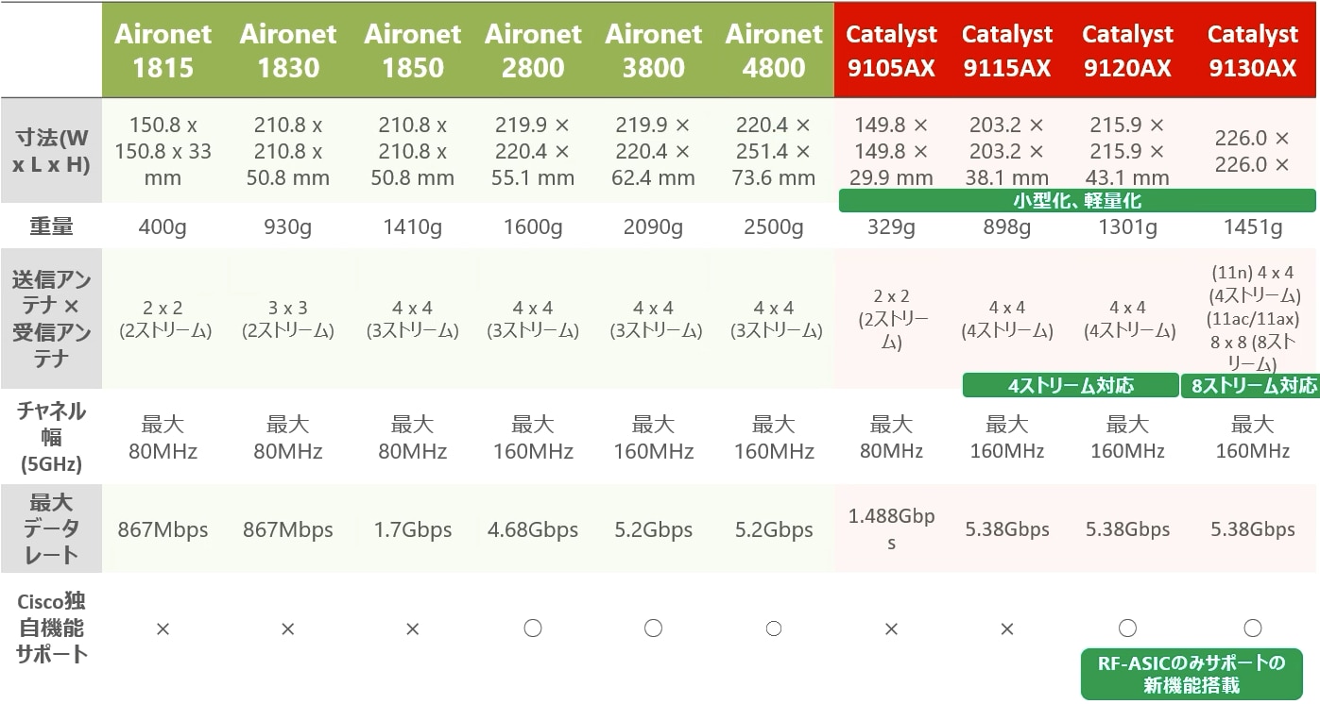Click the RF-ASICのみサポートの新機能搭載 callout
The height and width of the screenshot is (704, 1320).
1191,674
